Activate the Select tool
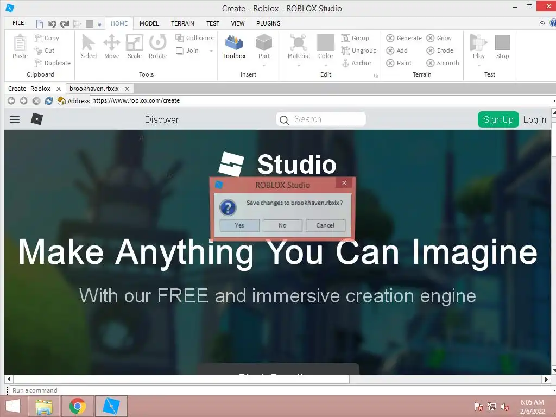Screen dimensions: 556x417 click(x=89, y=47)
